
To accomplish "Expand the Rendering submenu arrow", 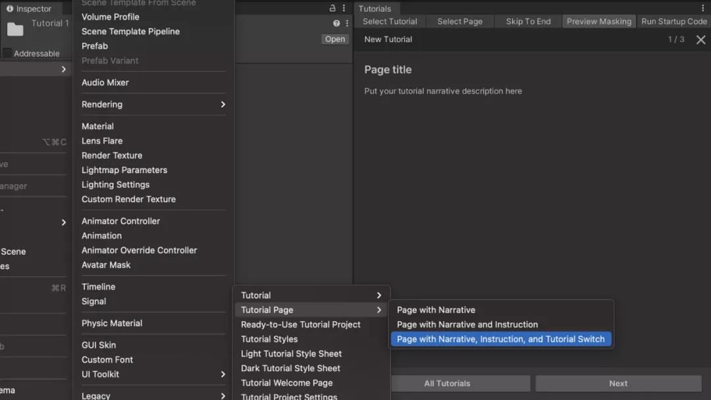I will click(223, 105).
